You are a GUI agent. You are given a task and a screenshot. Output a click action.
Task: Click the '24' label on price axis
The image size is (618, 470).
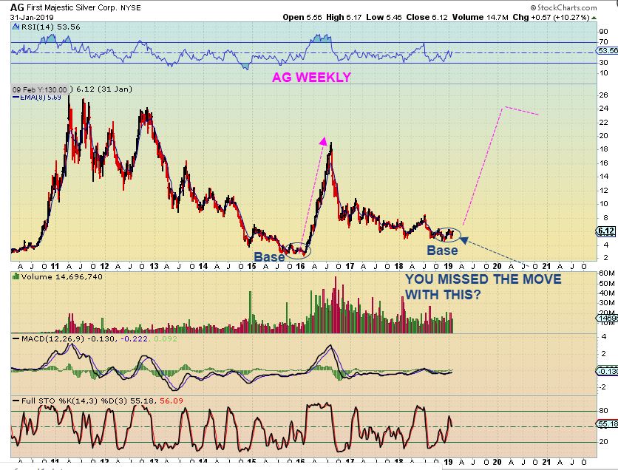coord(603,109)
